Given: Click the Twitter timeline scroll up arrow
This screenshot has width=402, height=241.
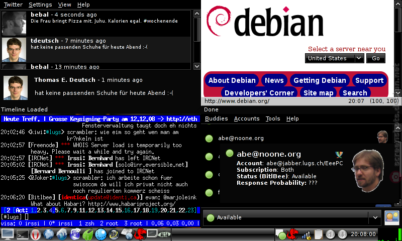Looking at the screenshot, I should pos(197,14).
